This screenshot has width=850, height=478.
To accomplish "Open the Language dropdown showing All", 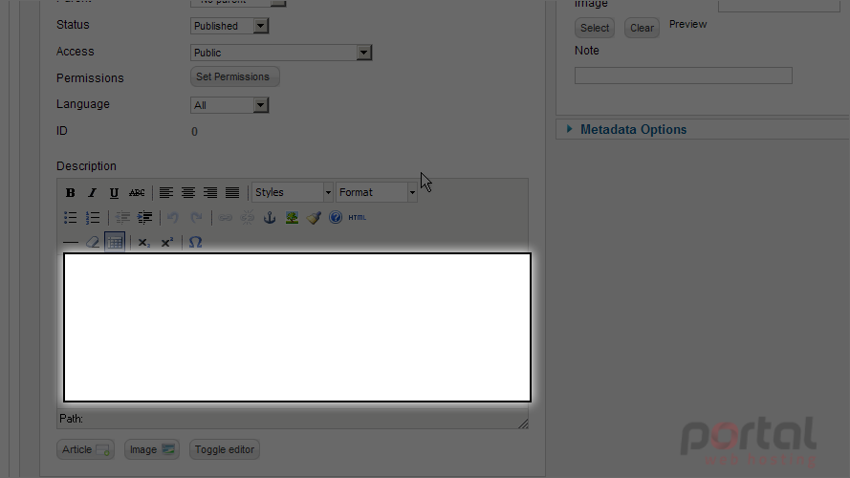I will point(229,105).
